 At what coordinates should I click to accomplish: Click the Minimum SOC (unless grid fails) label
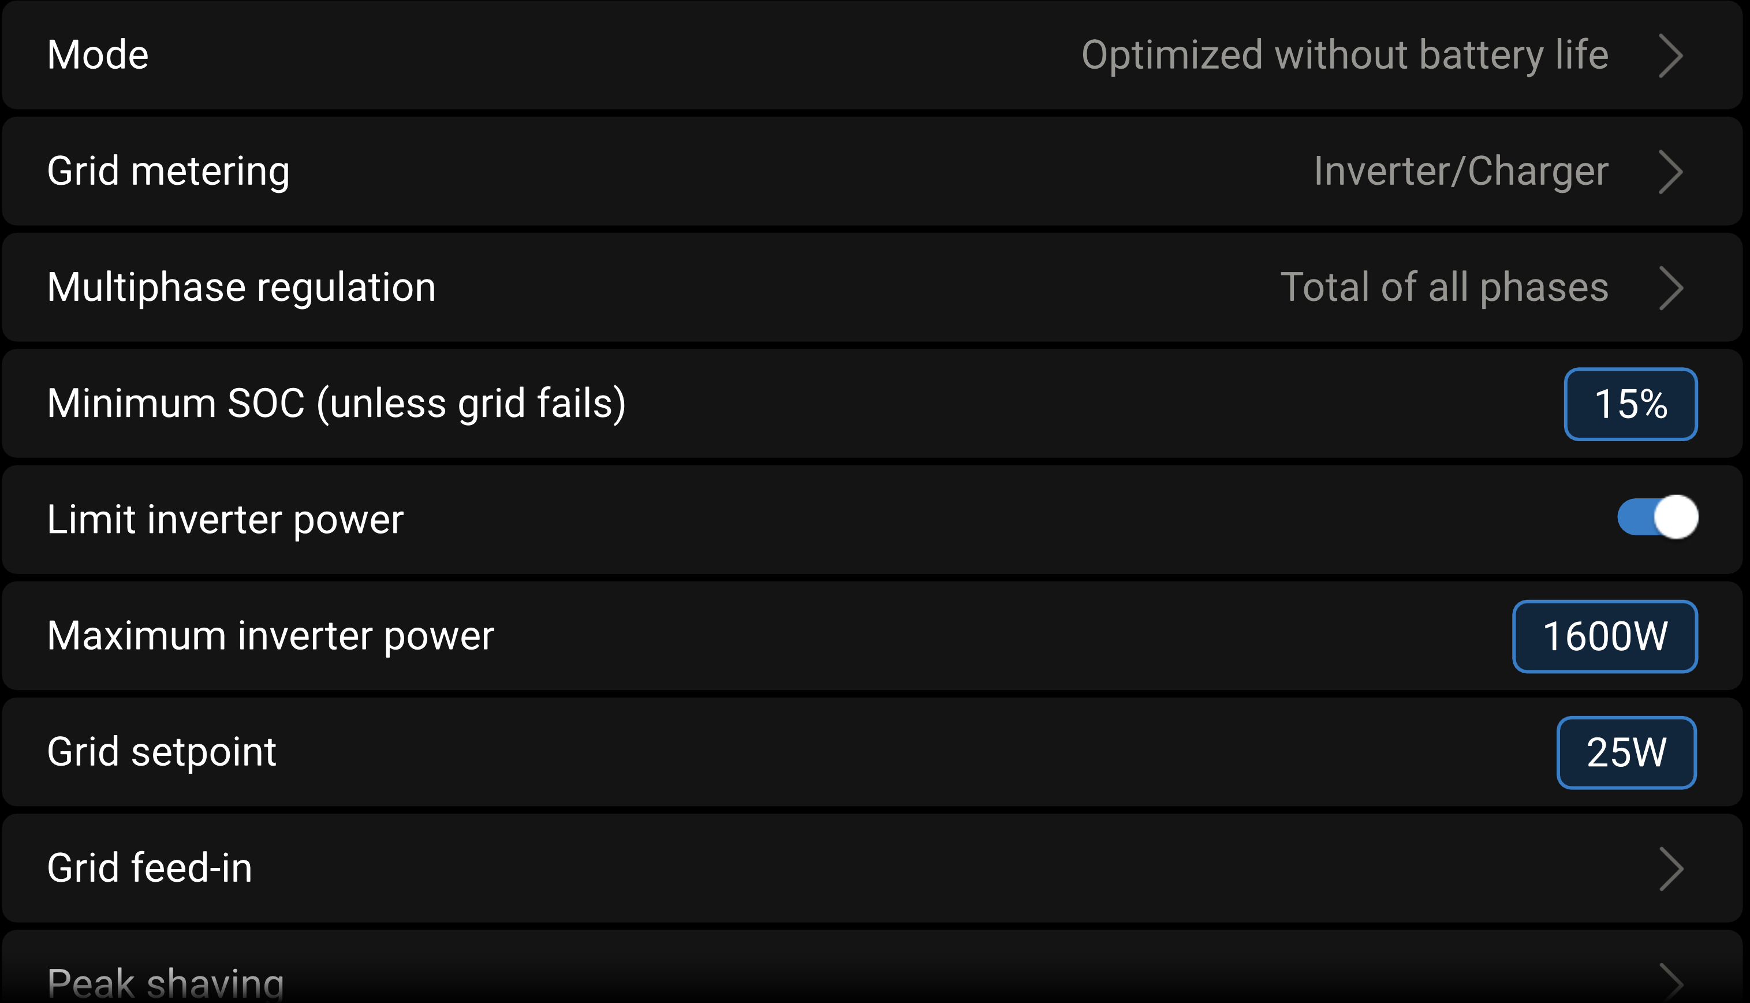[336, 404]
